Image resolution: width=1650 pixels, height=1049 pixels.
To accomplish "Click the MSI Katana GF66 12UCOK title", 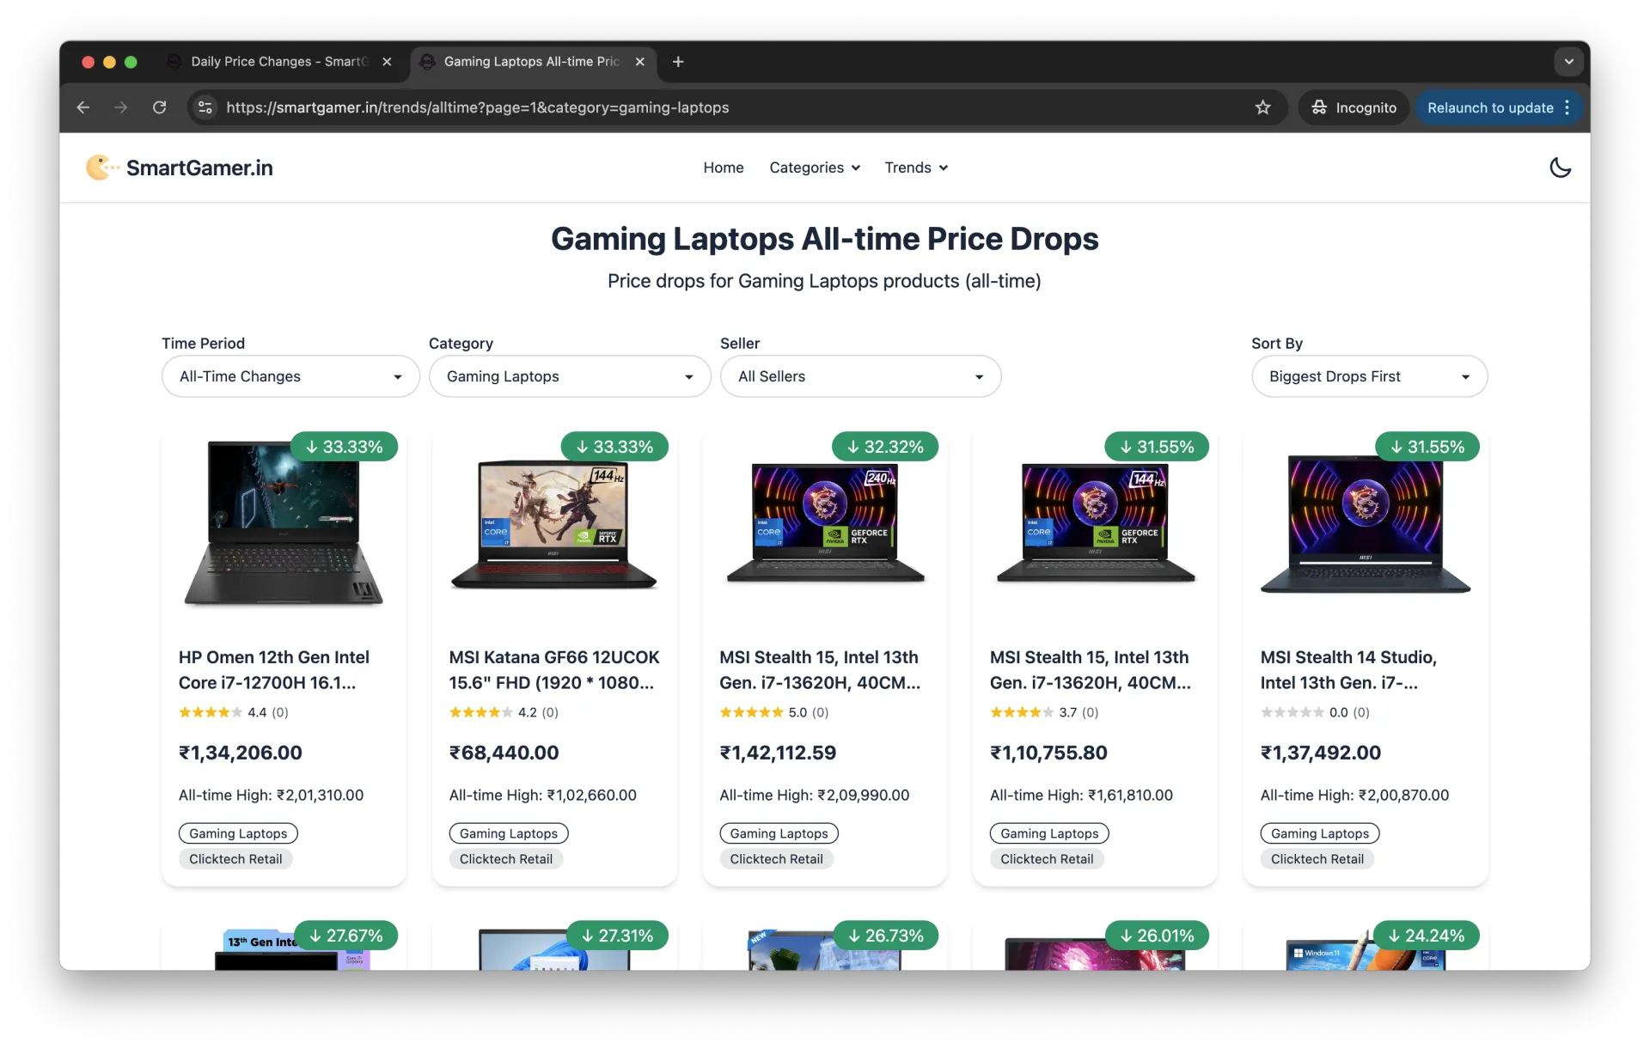I will coord(553,670).
